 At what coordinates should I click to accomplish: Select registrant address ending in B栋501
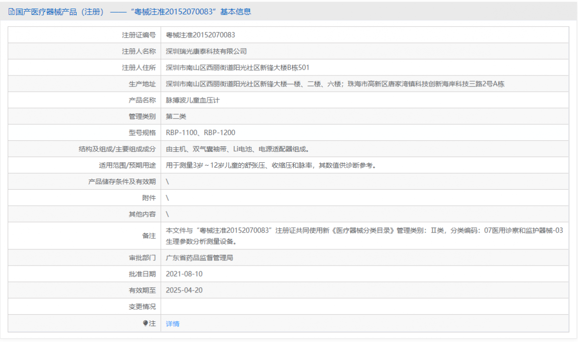[x=237, y=68]
